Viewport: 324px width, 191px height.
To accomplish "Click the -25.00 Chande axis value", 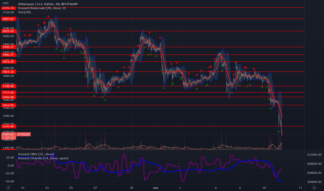I will [9, 173].
